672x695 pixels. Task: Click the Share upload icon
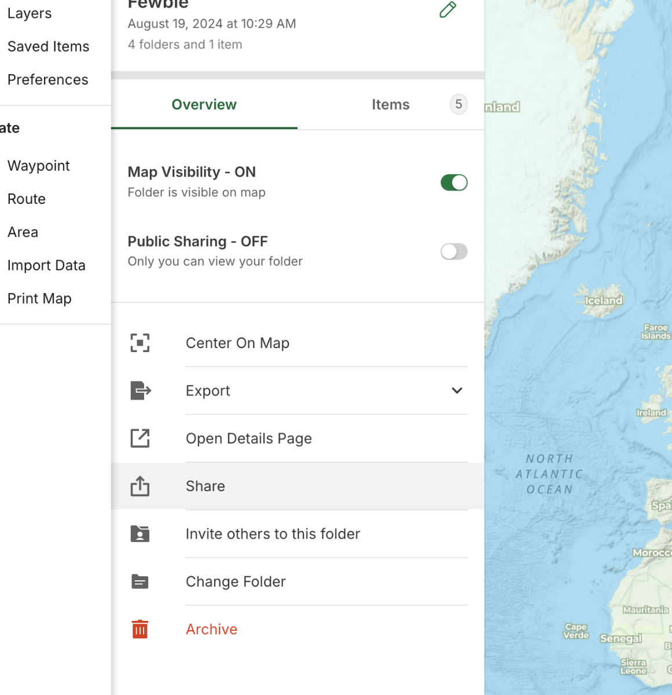click(140, 486)
